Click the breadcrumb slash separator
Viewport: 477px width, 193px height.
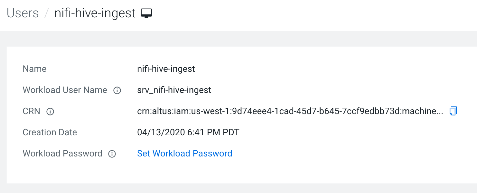[47, 14]
